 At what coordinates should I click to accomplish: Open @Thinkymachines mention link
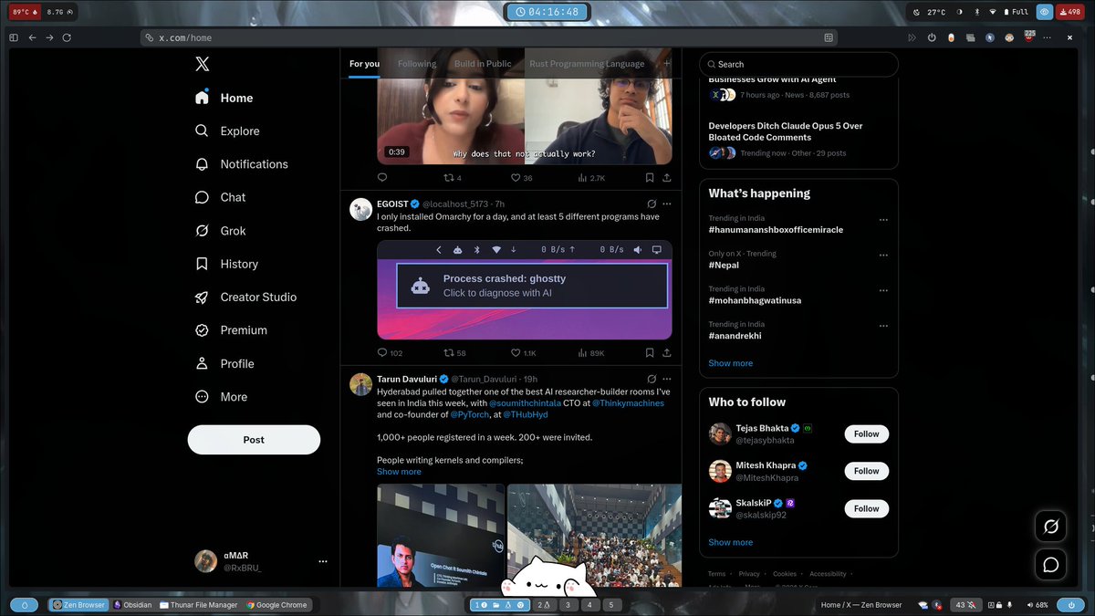(628, 402)
